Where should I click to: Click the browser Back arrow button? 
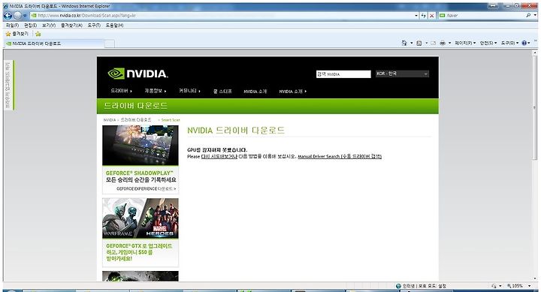coord(8,16)
